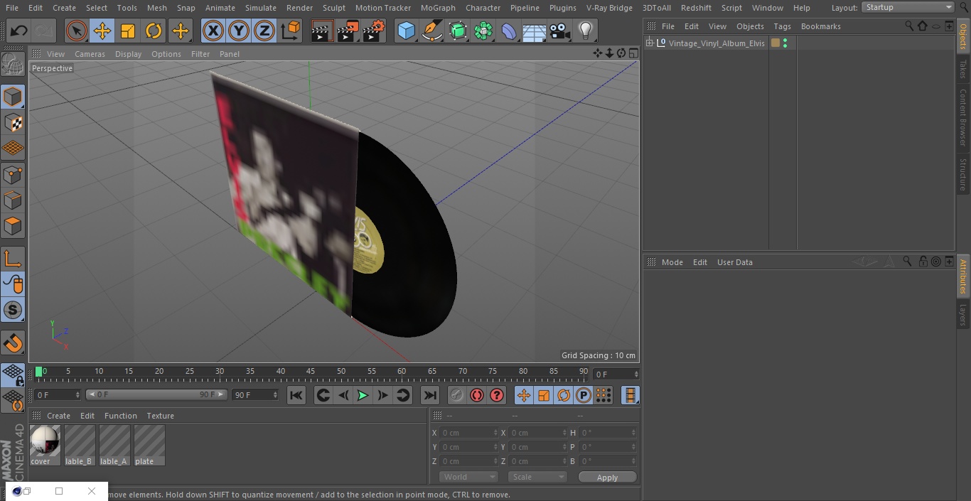Toggle Enable Snap magnet icon
The image size is (971, 501).
coord(13,344)
